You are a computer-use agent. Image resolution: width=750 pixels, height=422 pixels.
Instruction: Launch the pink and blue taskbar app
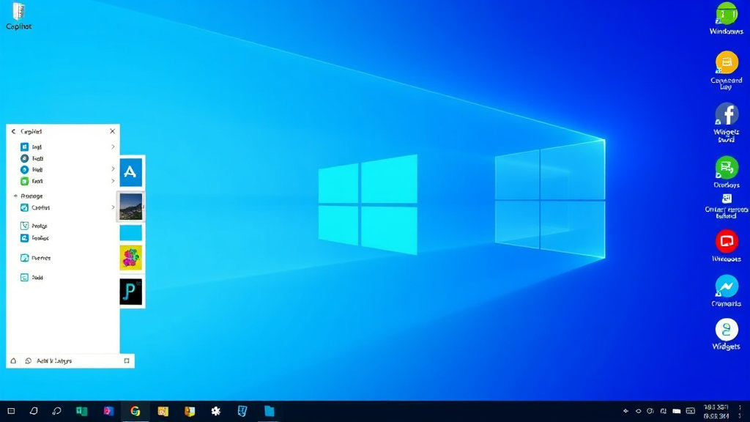click(108, 411)
